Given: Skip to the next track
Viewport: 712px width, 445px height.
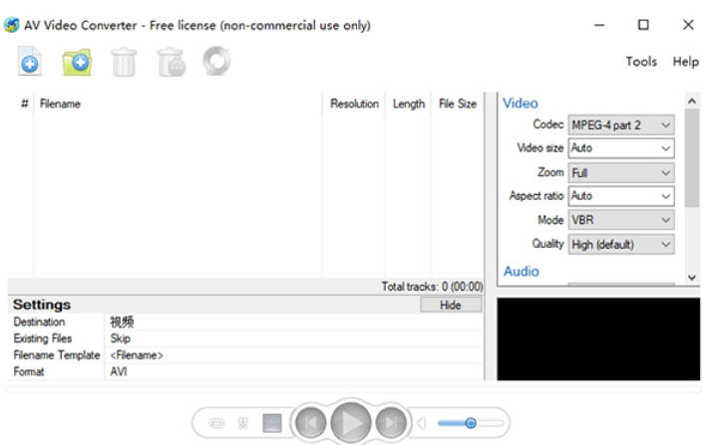Looking at the screenshot, I should click(x=391, y=423).
